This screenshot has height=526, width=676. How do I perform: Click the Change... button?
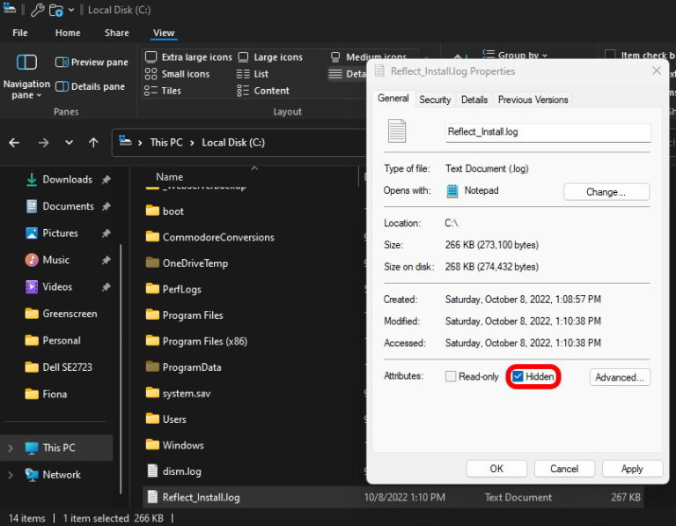(x=606, y=192)
